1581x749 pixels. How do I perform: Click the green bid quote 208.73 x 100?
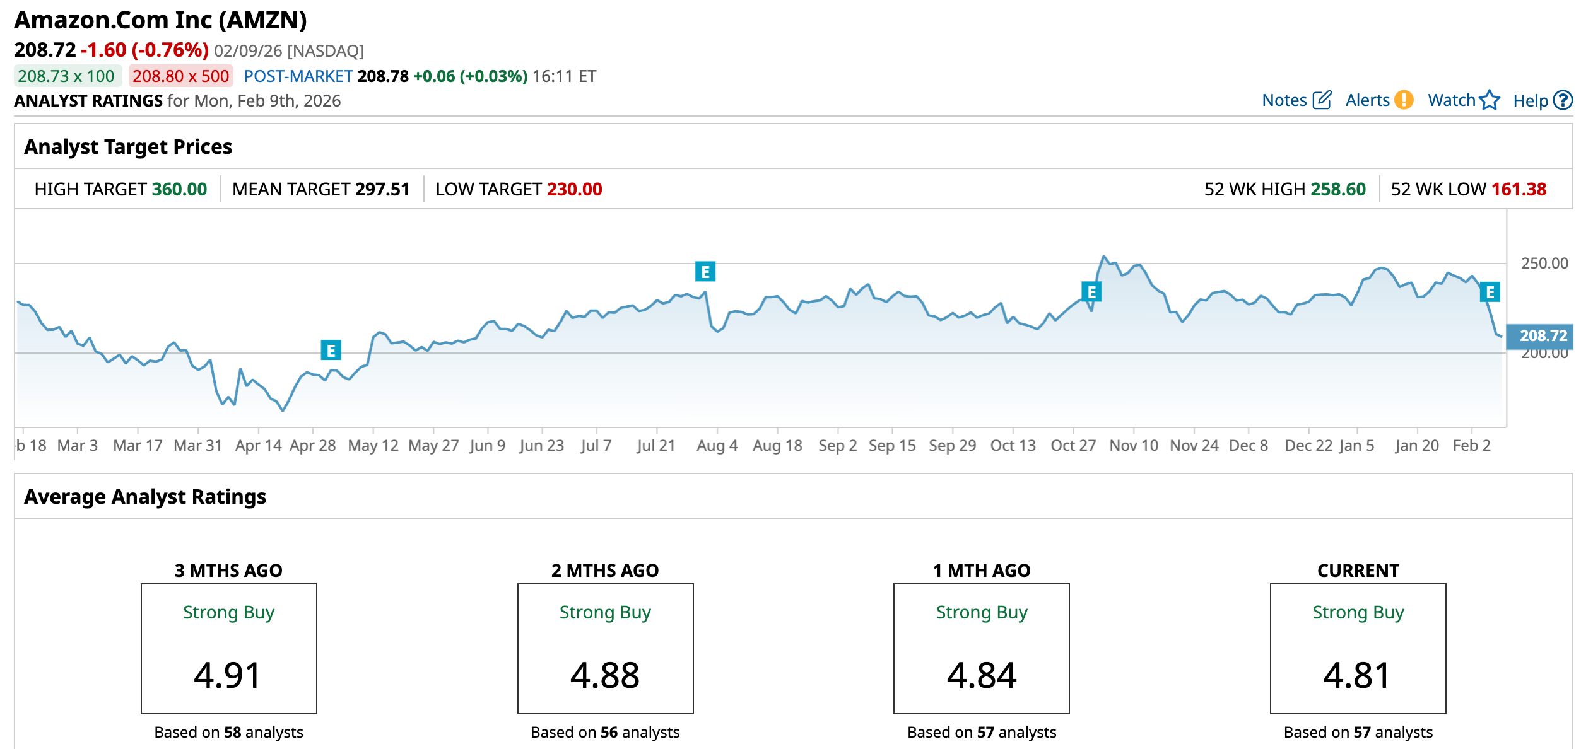coord(67,76)
